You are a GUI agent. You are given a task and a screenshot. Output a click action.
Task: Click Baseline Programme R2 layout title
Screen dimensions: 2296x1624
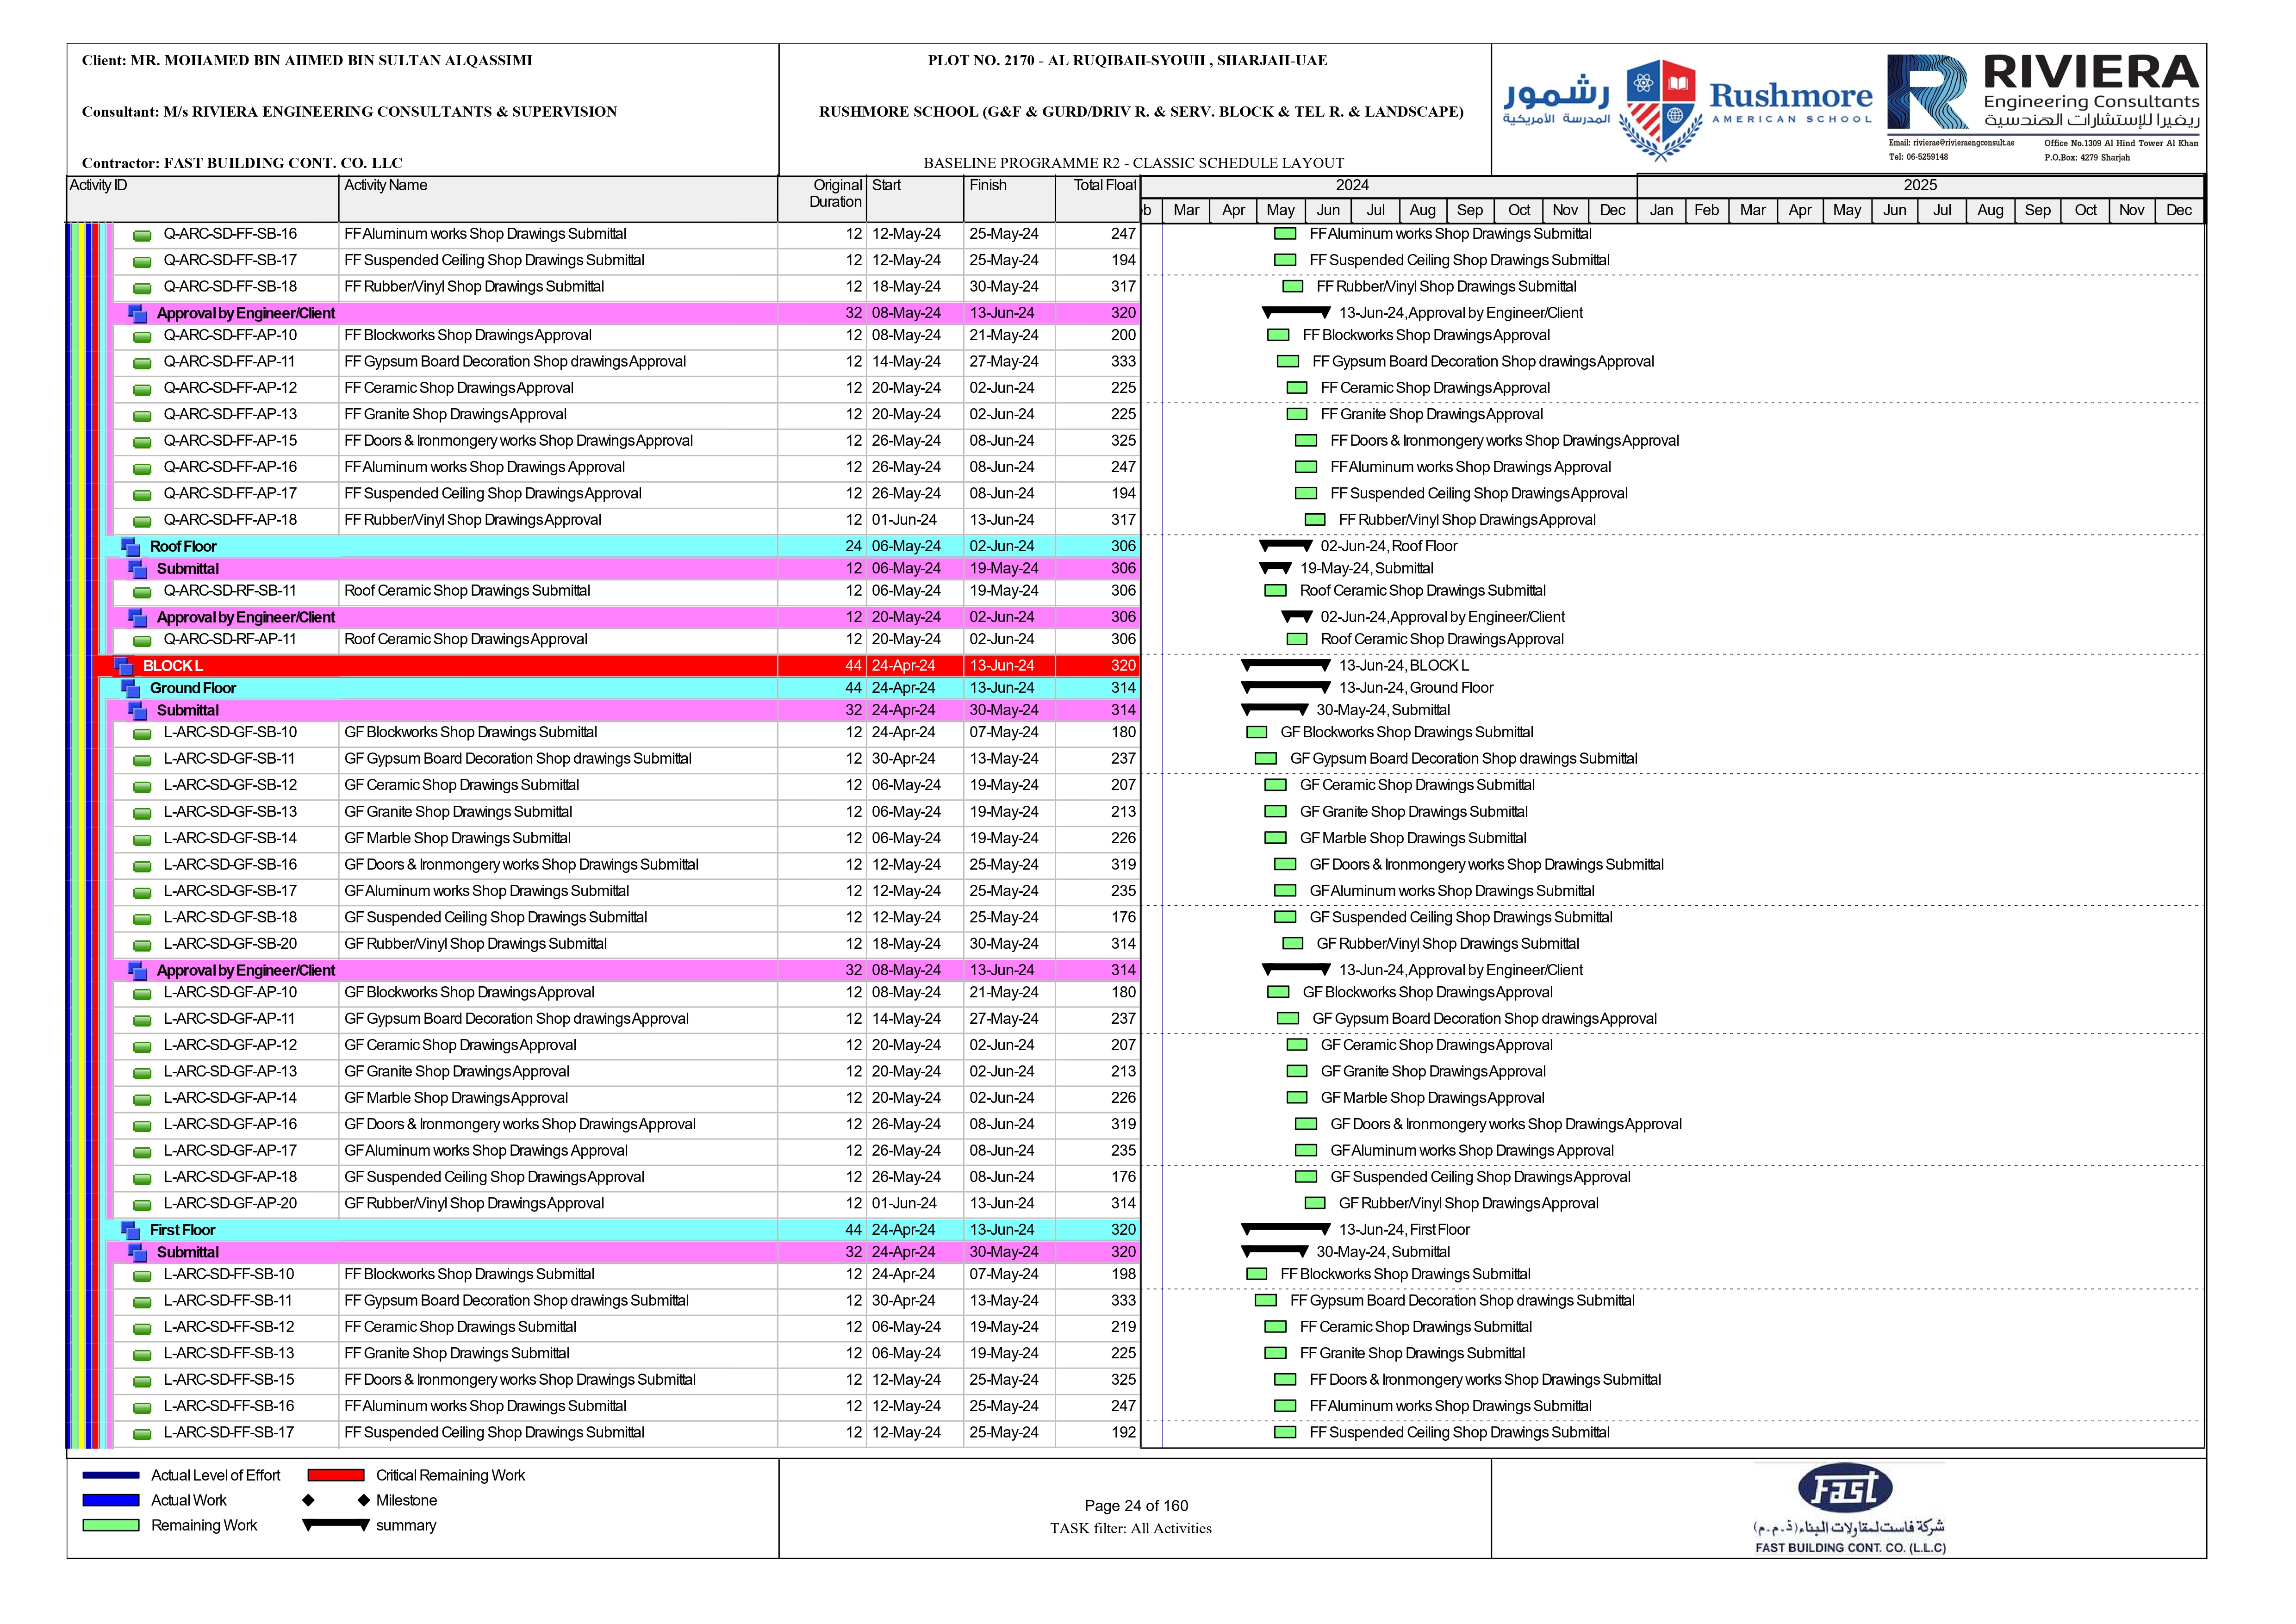click(1133, 163)
